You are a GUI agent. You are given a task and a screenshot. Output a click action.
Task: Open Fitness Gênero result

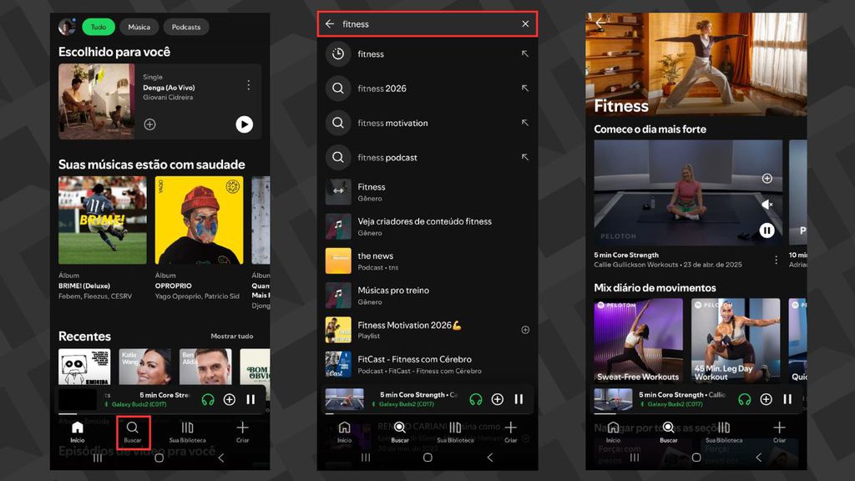427,192
